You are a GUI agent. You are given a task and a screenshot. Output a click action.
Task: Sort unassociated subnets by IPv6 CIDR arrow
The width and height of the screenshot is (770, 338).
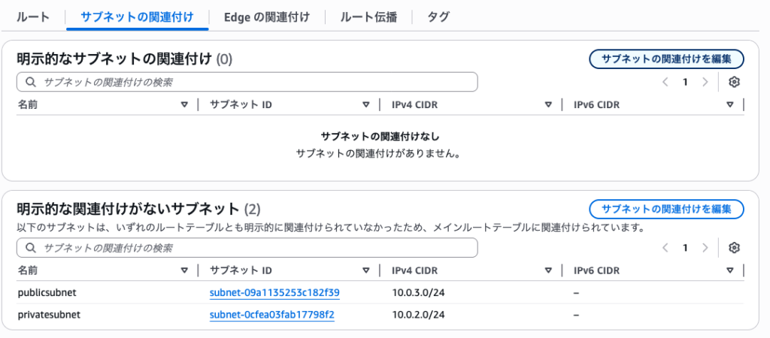click(x=730, y=270)
